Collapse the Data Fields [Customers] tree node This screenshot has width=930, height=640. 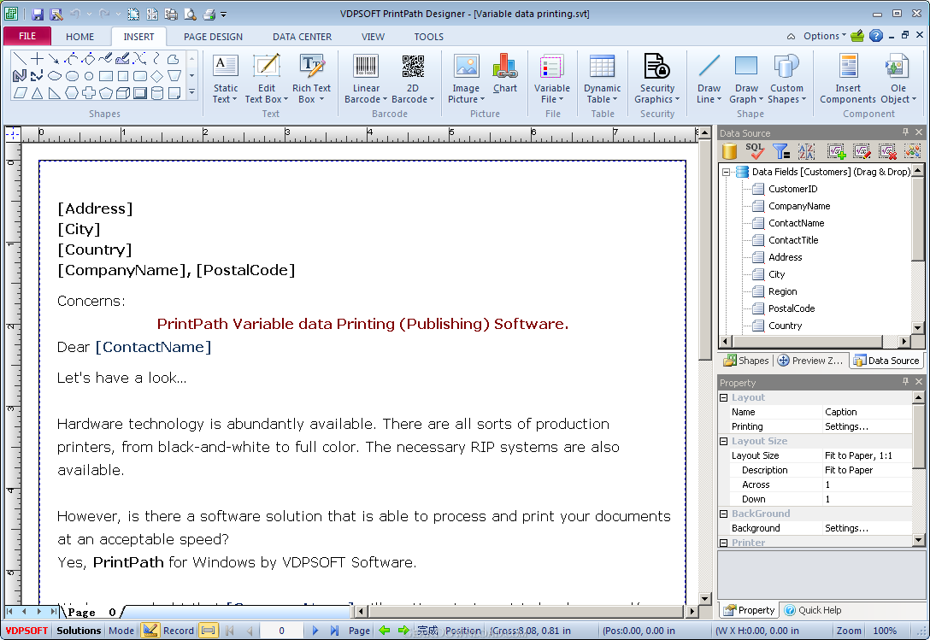pos(726,172)
